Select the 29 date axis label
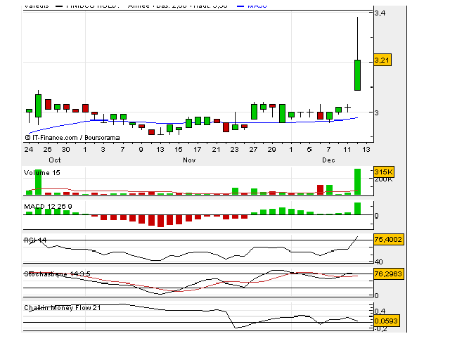Viewport: 450px width, 360px height. pos(272,150)
